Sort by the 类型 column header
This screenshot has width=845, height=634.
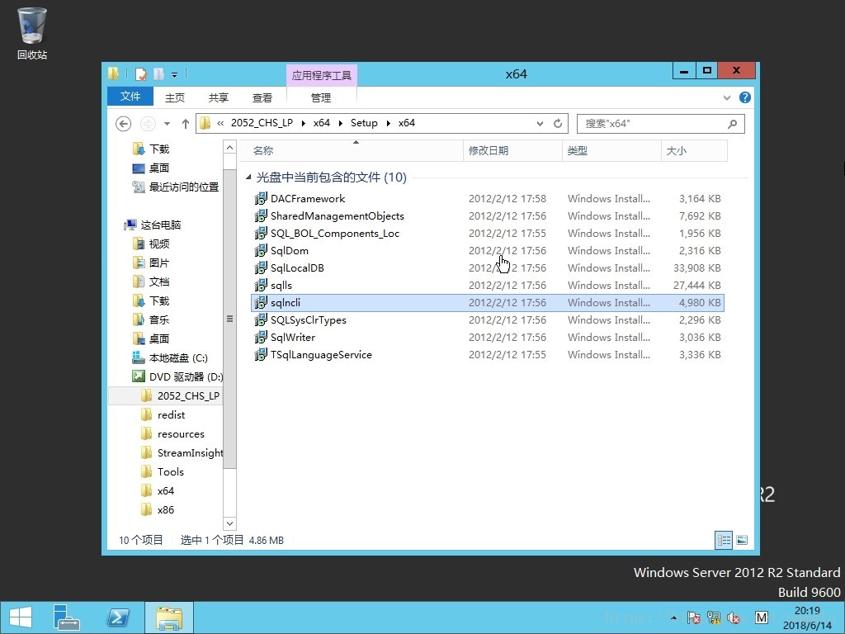pos(611,150)
